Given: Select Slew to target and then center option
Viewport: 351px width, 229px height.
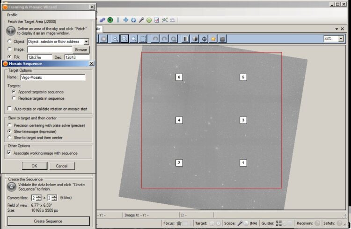Looking at the screenshot, I should click(9, 138).
